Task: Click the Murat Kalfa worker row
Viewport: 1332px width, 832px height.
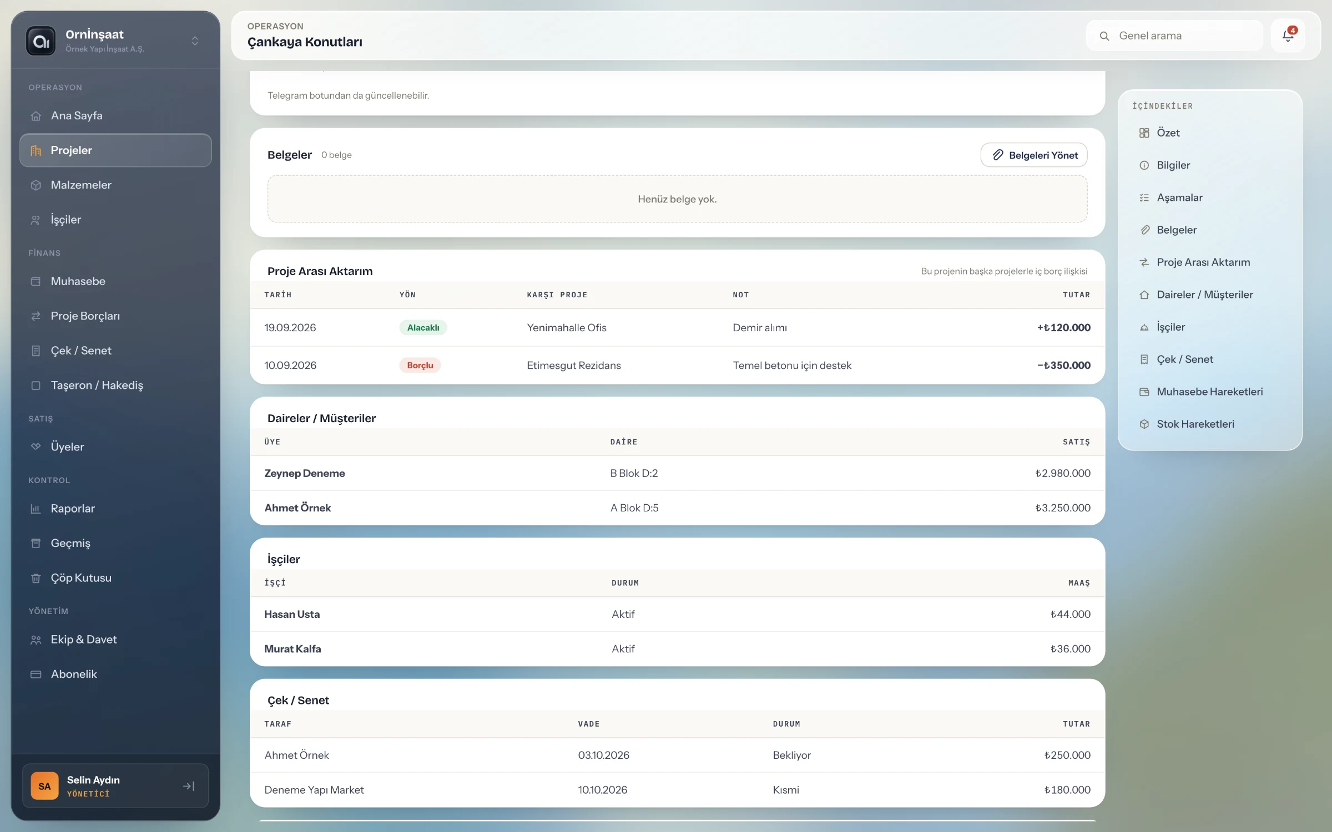Action: click(677, 649)
